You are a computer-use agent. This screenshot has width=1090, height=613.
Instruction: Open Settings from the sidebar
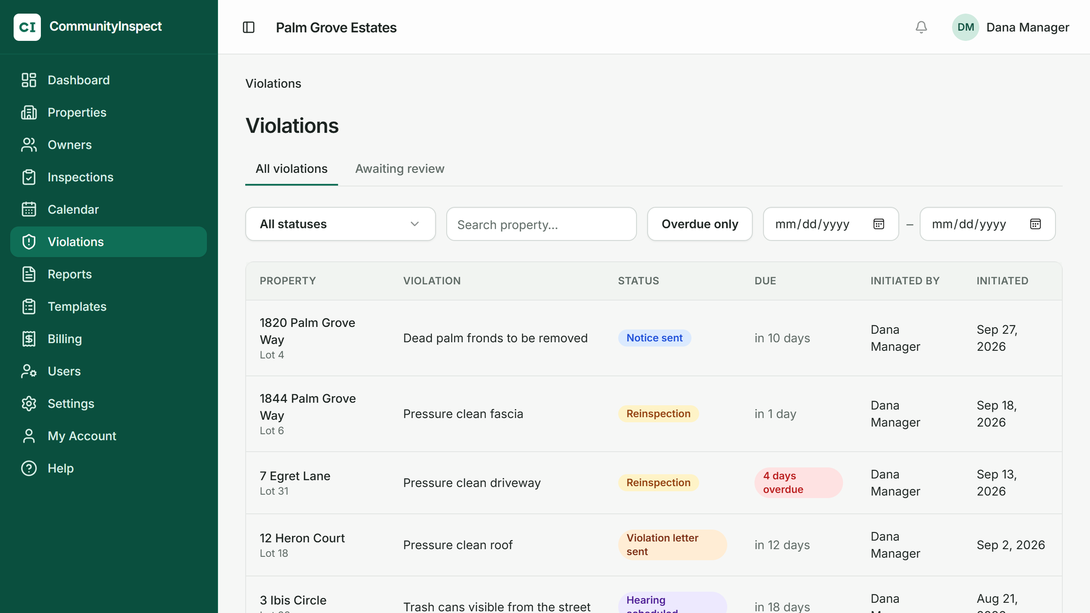(108, 404)
